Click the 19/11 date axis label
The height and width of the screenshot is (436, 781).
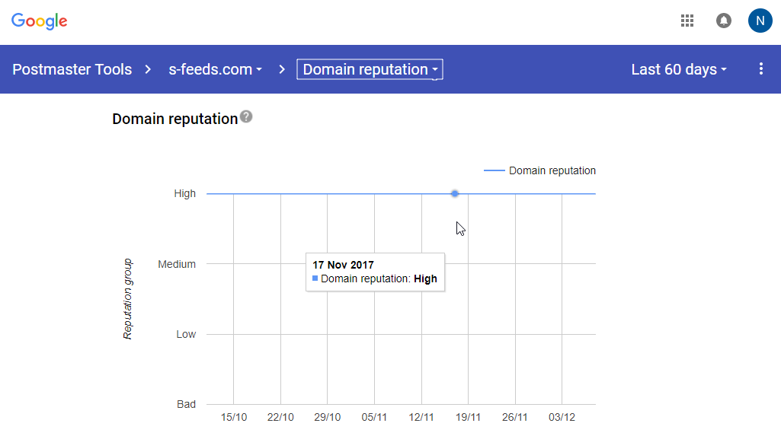(468, 417)
